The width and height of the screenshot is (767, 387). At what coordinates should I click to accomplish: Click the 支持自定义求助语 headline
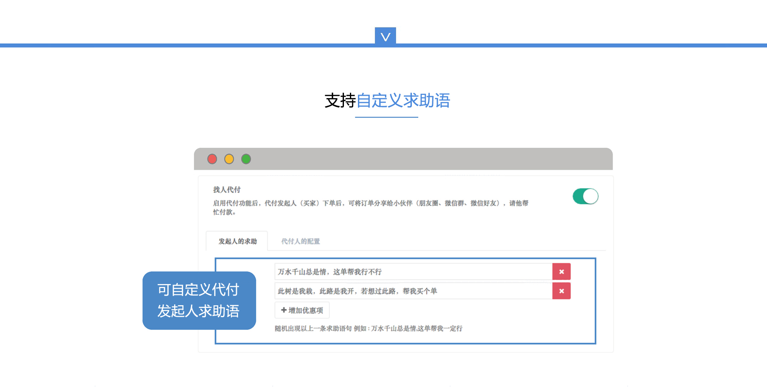tap(387, 101)
